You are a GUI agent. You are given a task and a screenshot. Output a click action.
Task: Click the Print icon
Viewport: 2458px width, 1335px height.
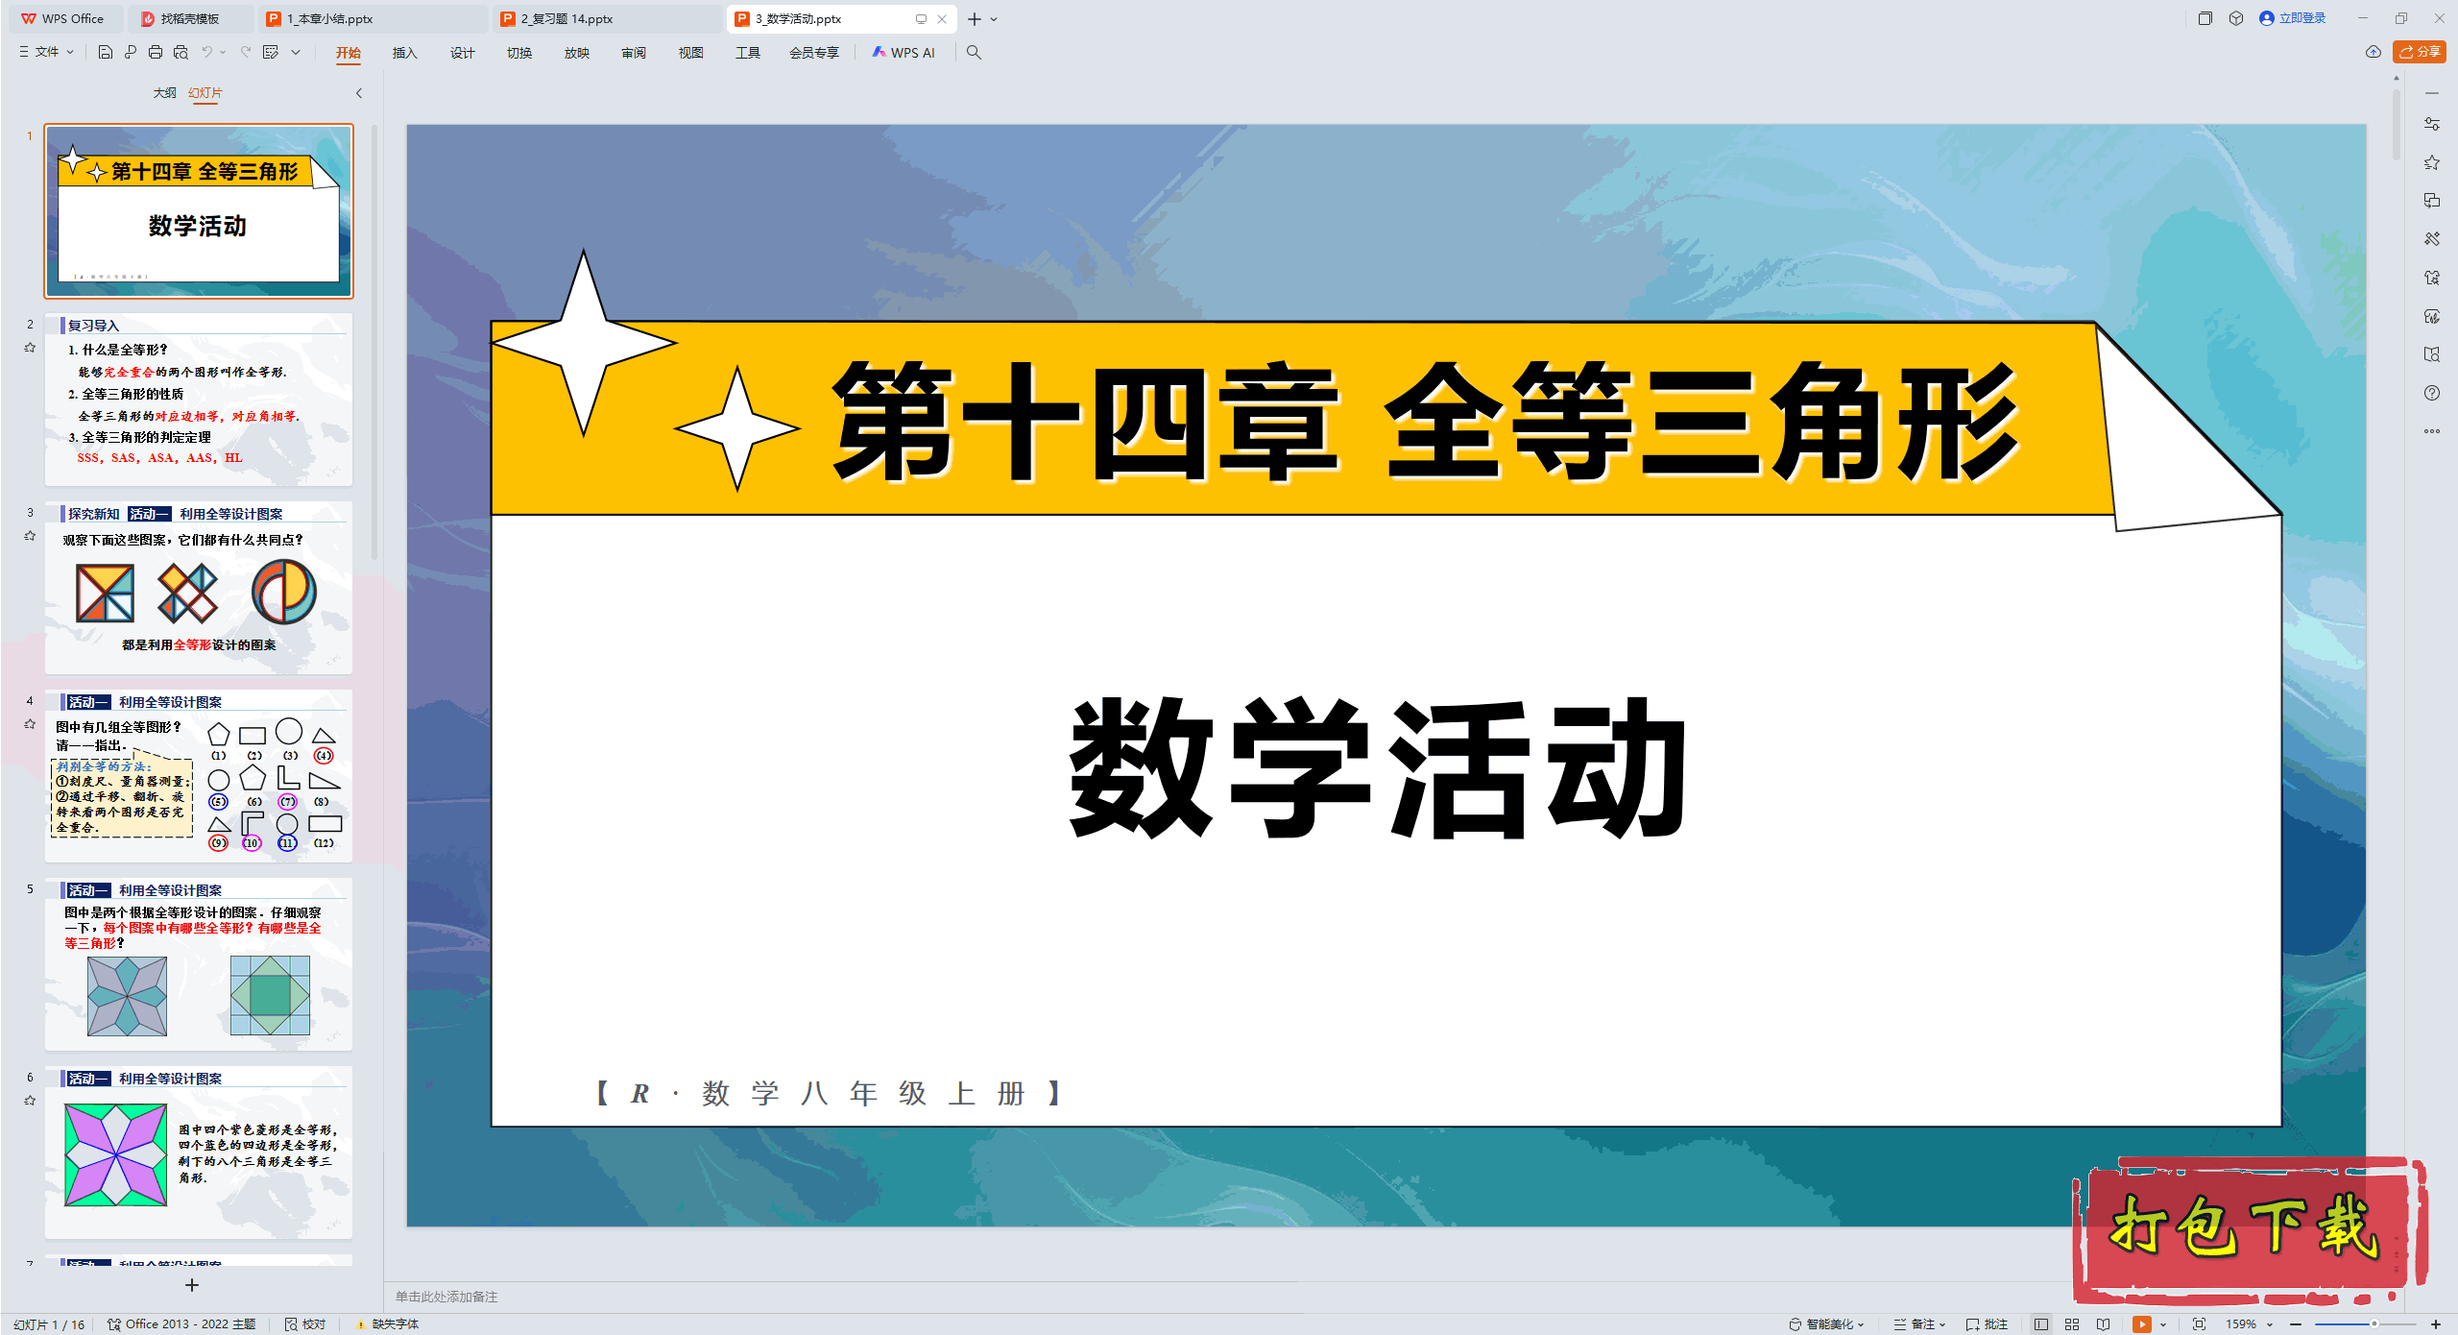156,53
